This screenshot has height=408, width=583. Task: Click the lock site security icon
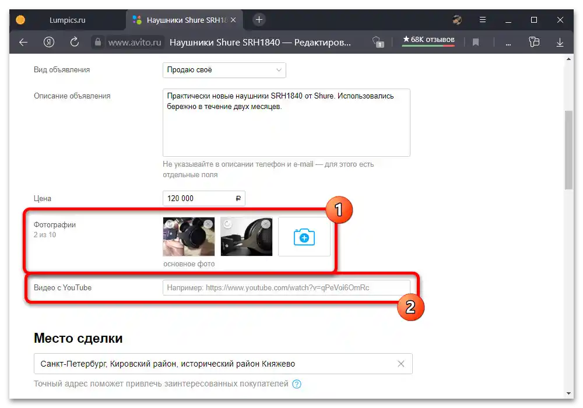(98, 43)
